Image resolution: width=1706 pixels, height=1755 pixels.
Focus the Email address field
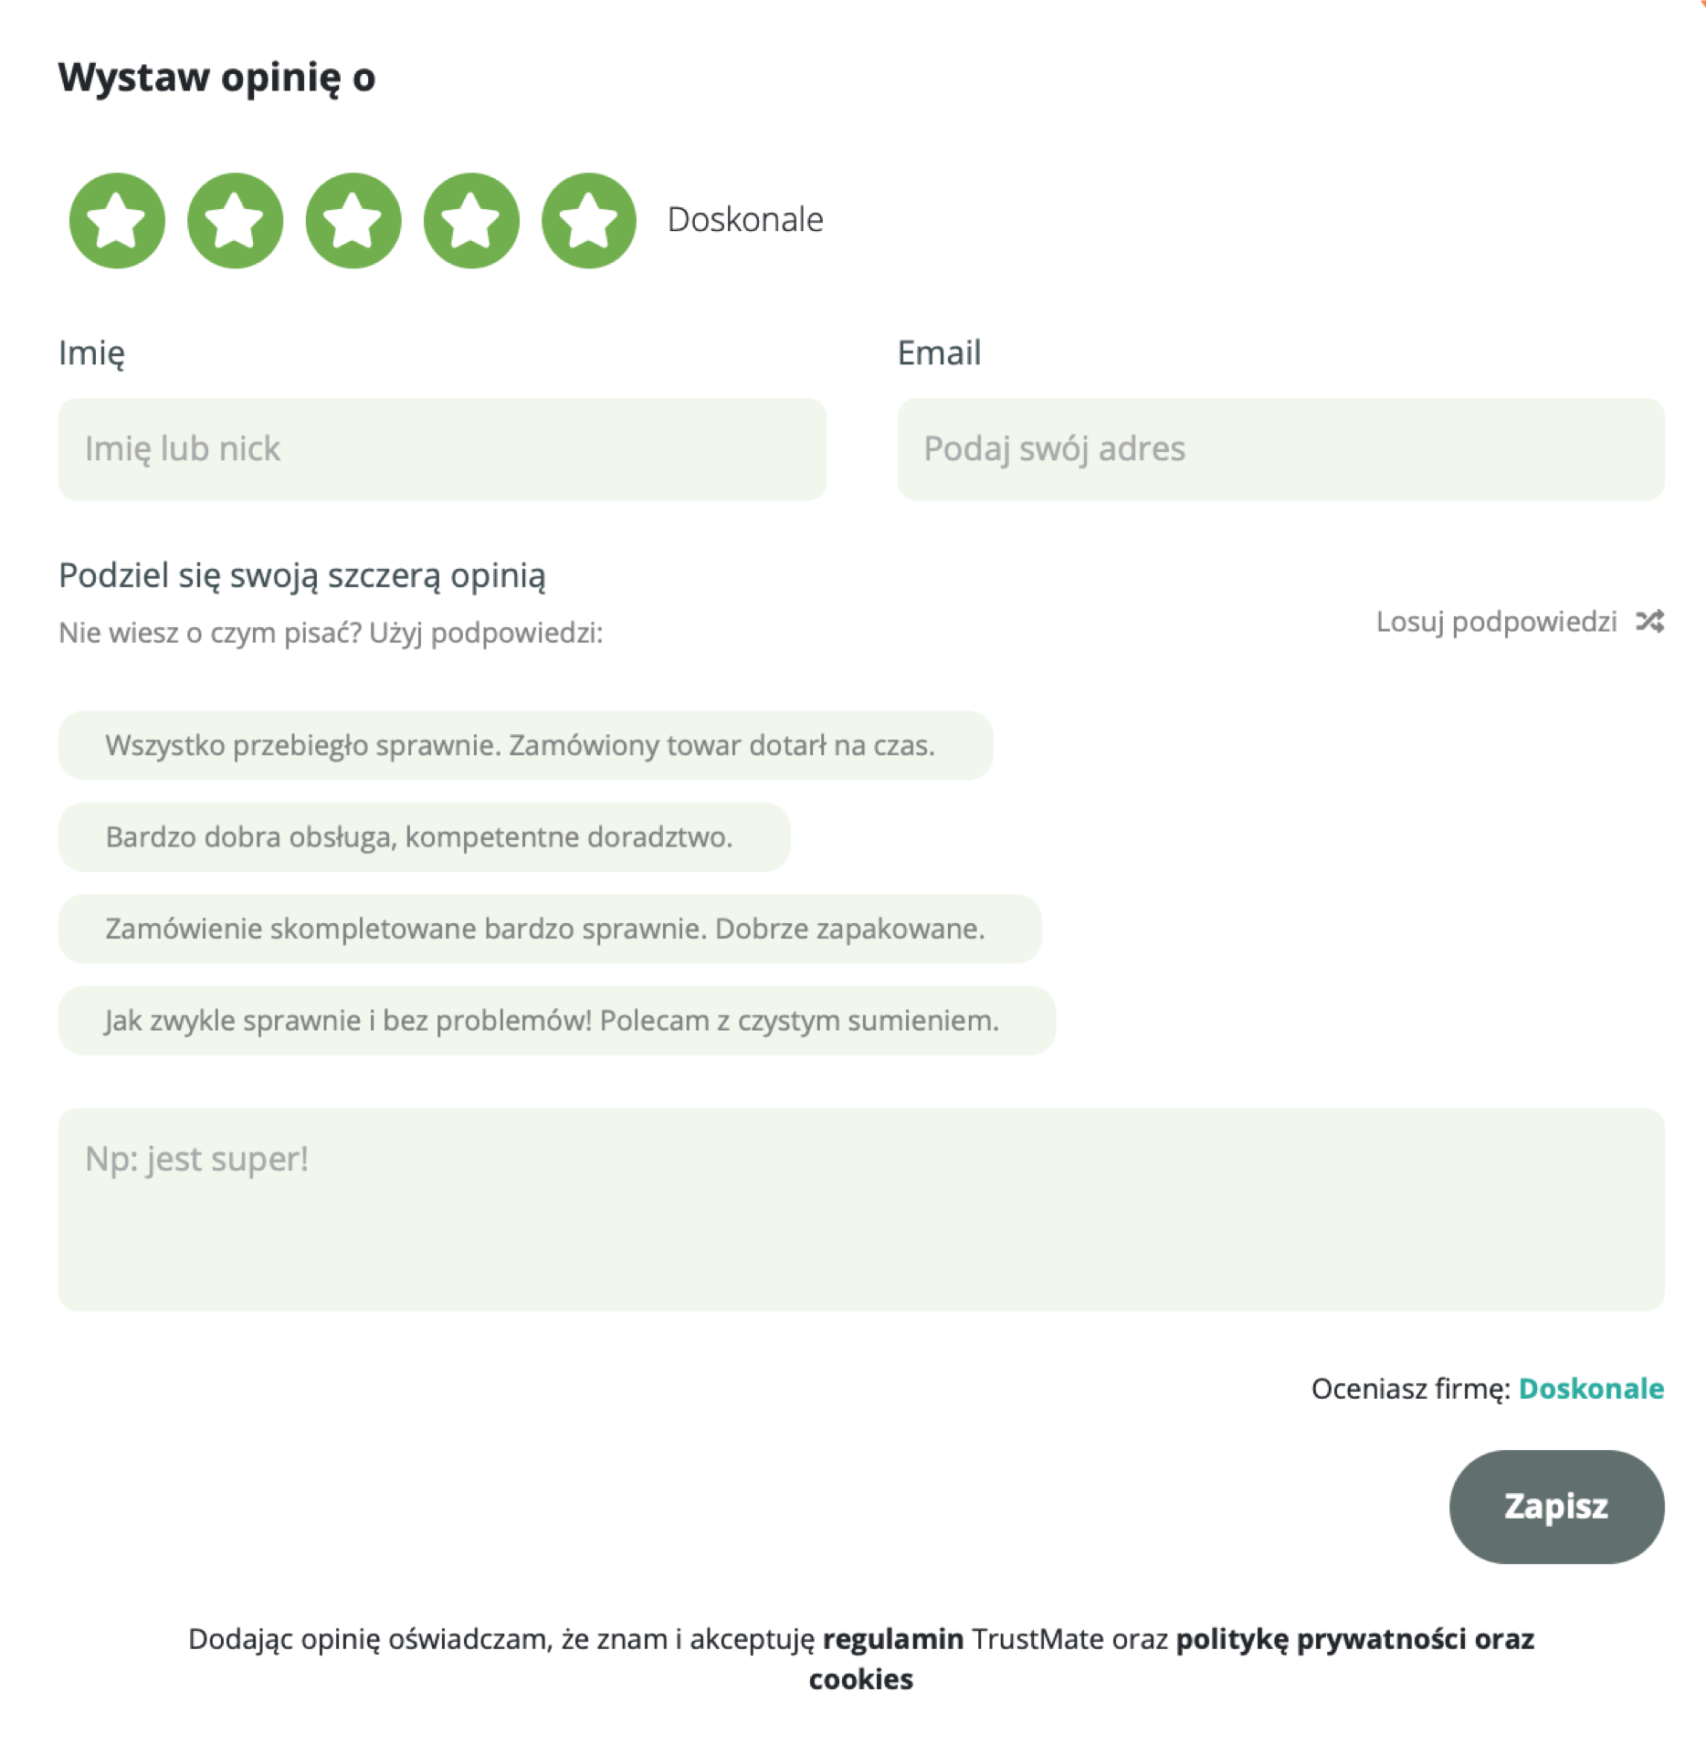tap(1280, 449)
